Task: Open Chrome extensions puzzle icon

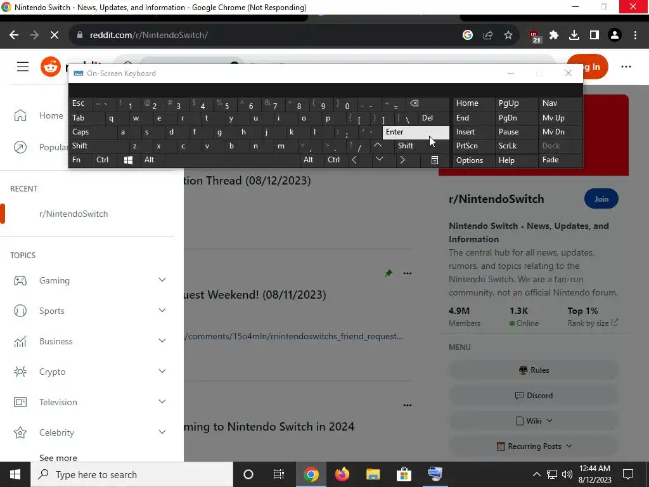Action: 554,36
